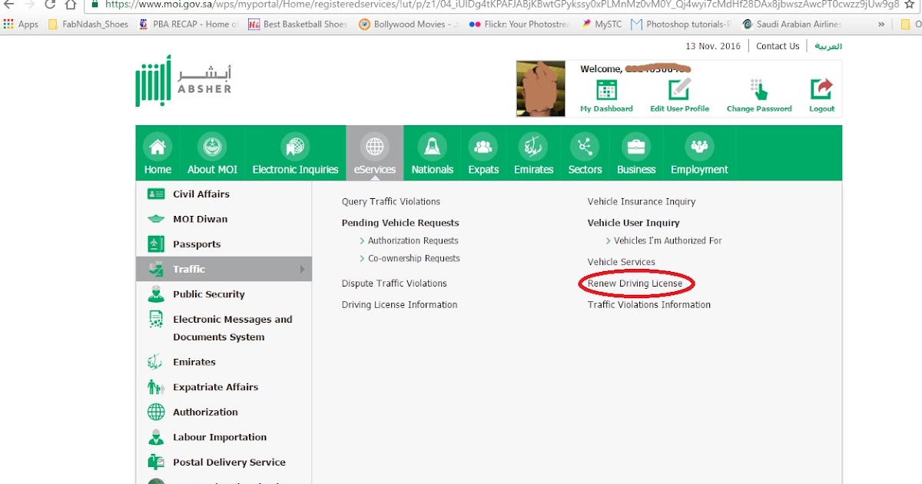
Task: Open the FabNdash_Shoes bookmark folder
Action: [88, 25]
